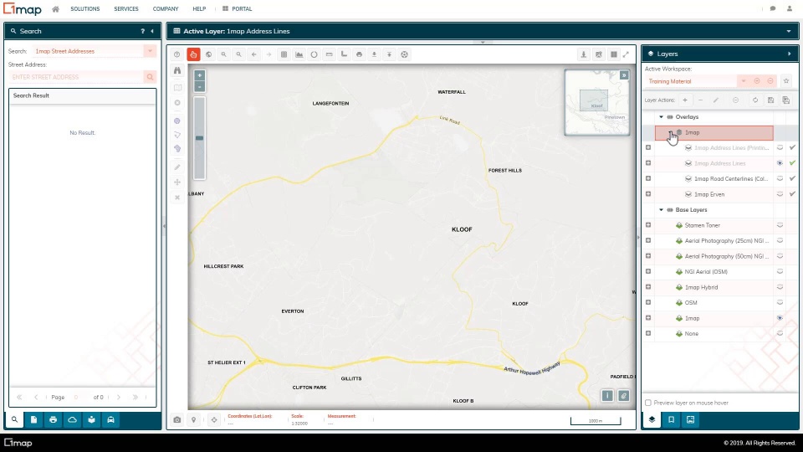The width and height of the screenshot is (803, 452).
Task: Collapse the Overlays layer group
Action: [661, 117]
